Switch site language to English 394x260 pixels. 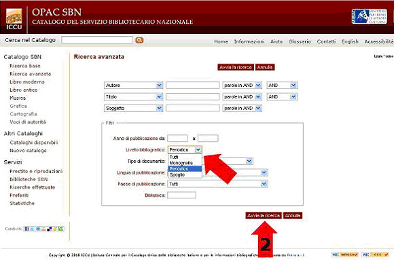coord(350,41)
